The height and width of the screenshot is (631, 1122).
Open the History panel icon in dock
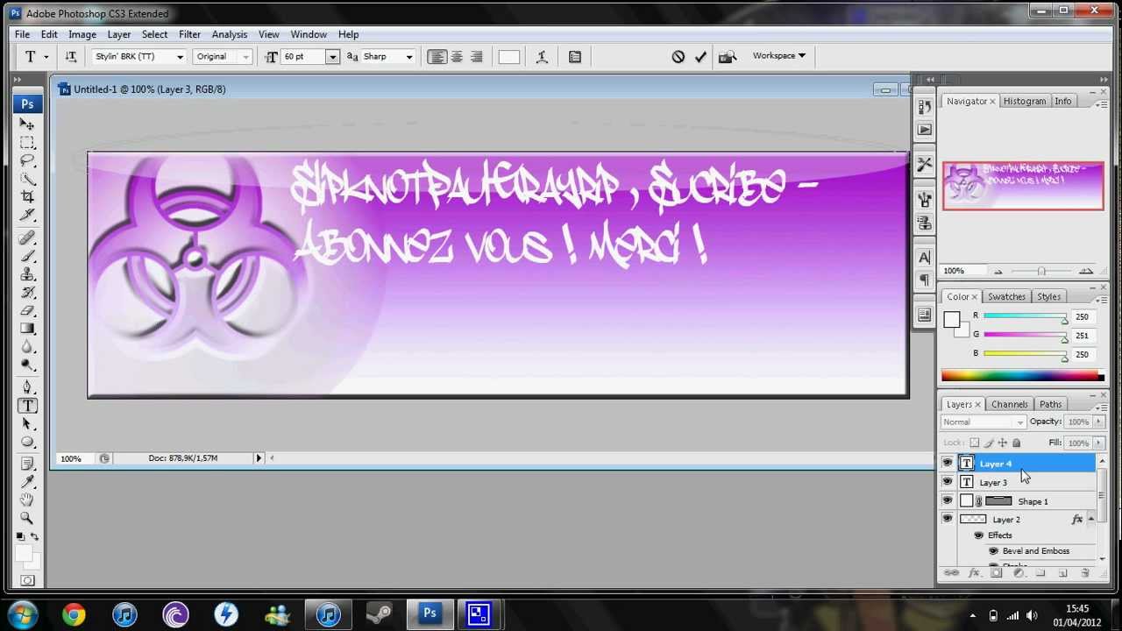point(925,106)
